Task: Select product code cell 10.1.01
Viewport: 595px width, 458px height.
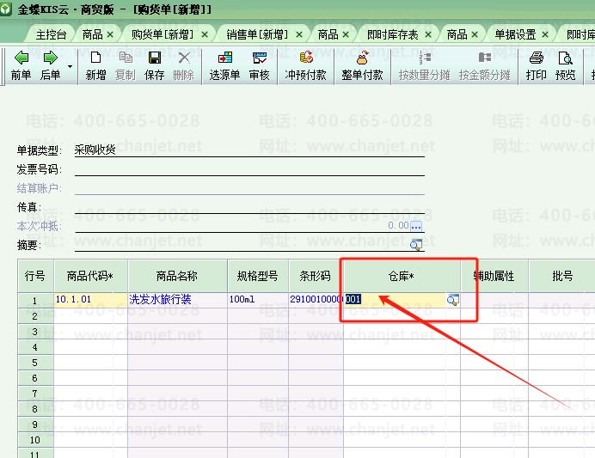Action: coord(90,300)
